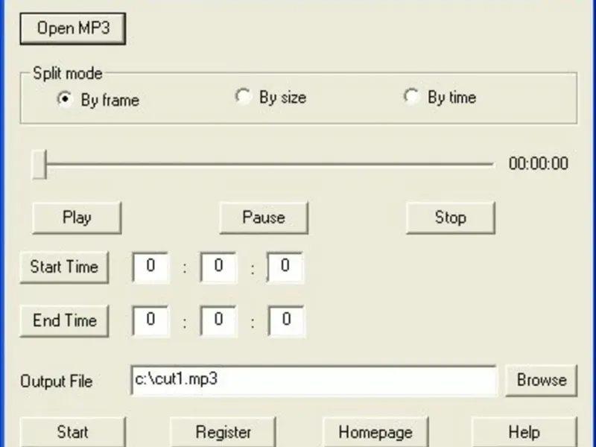This screenshot has width=596, height=447.
Task: Click the Split mode group label
Action: (68, 73)
